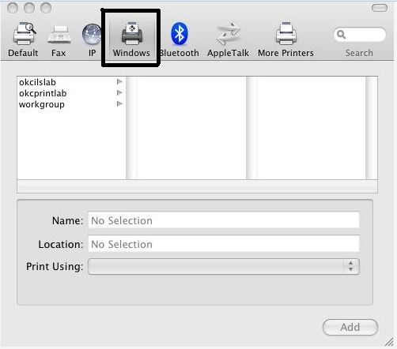Open the More Printers icon
The height and width of the screenshot is (349, 397).
pyautogui.click(x=286, y=33)
